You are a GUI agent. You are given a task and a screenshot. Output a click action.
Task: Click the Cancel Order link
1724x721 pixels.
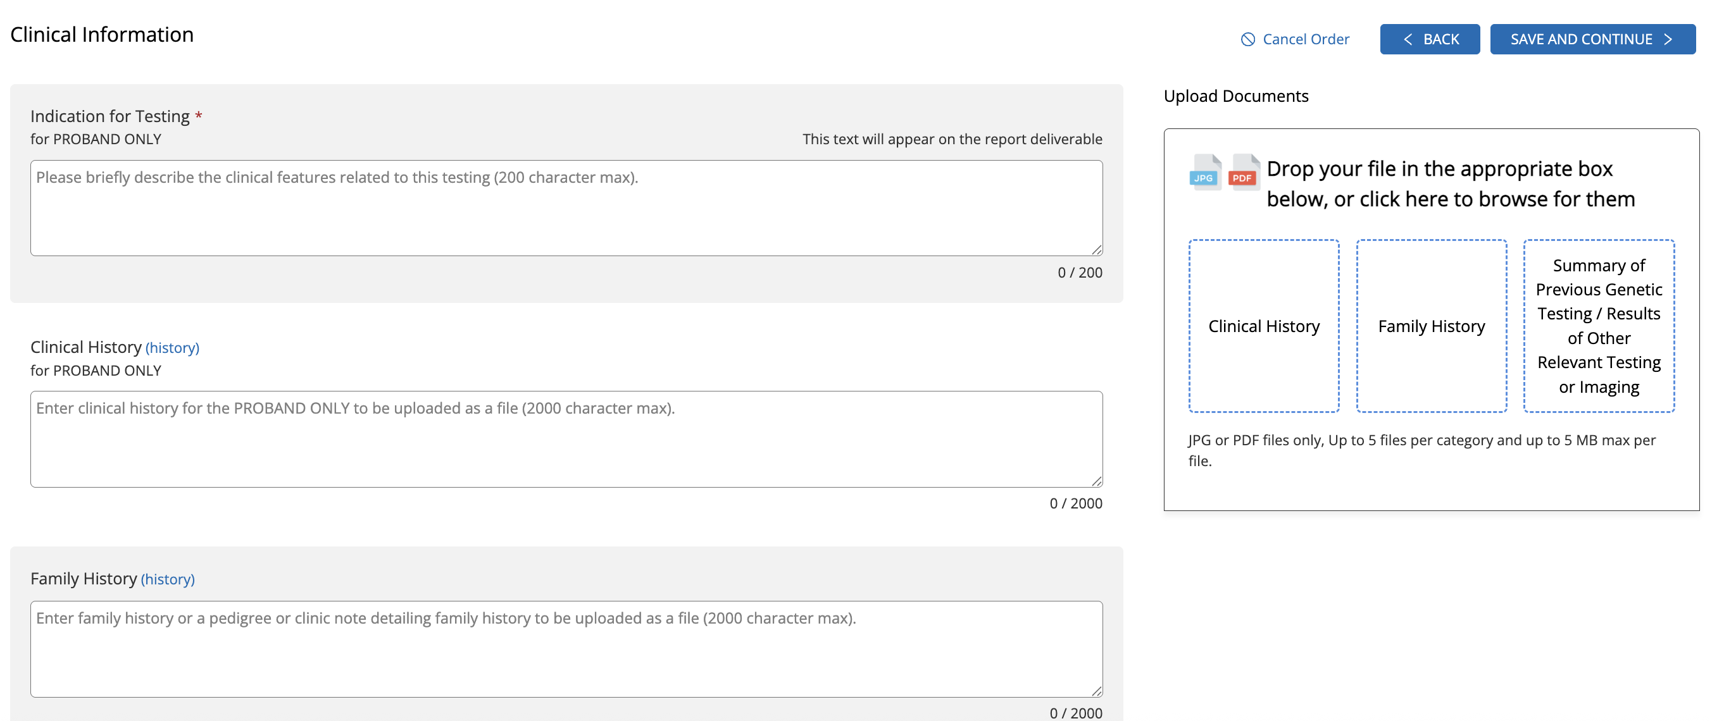click(1294, 39)
